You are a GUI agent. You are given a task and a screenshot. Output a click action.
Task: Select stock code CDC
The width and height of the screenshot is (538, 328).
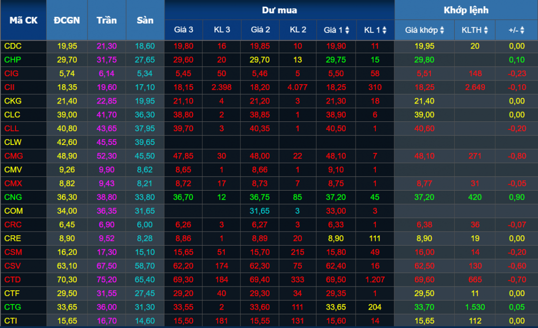(x=13, y=46)
